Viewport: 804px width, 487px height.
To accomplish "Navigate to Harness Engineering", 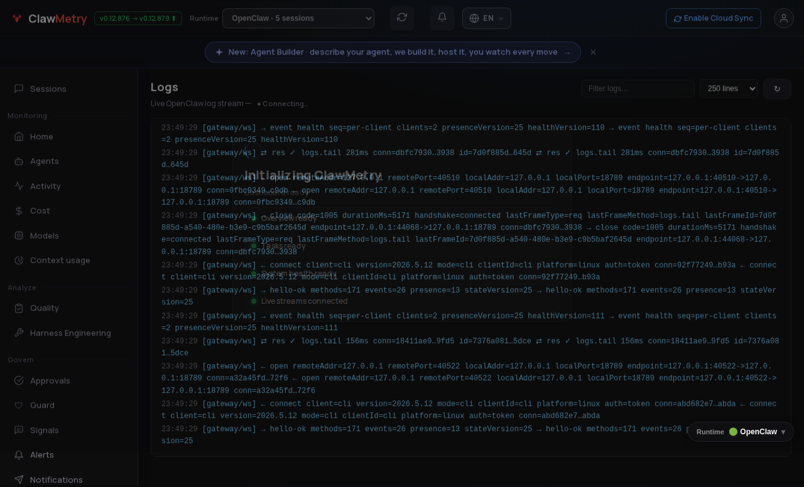I will tap(69, 333).
